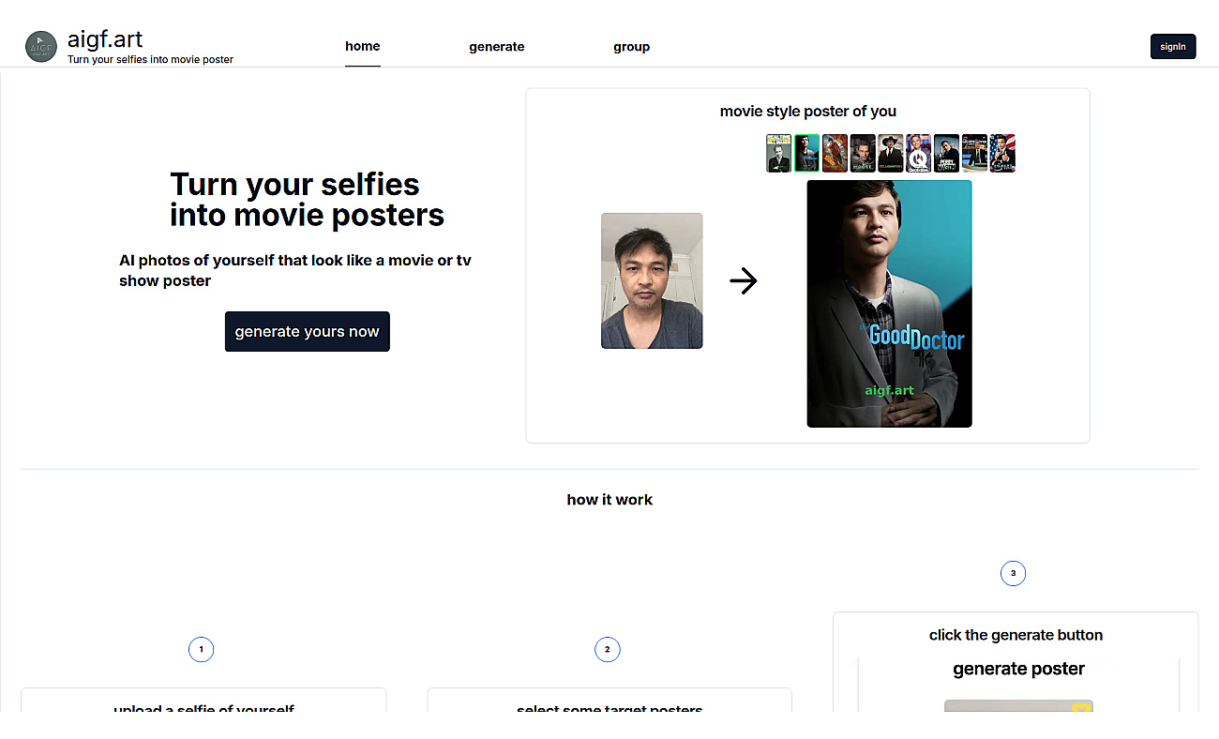The height and width of the screenshot is (739, 1219).
Task: Click the 'how it work' heading
Action: (x=609, y=500)
